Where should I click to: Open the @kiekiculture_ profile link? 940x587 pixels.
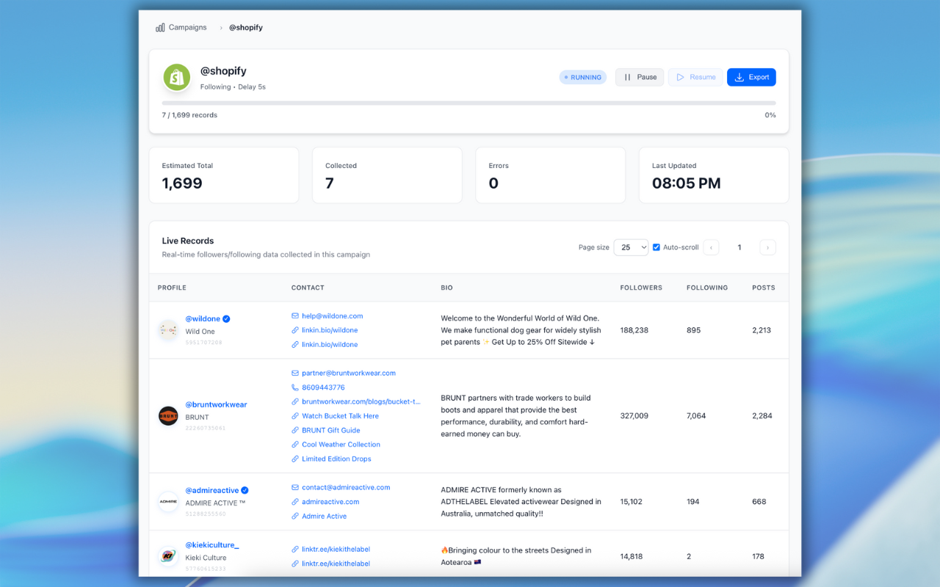click(212, 545)
